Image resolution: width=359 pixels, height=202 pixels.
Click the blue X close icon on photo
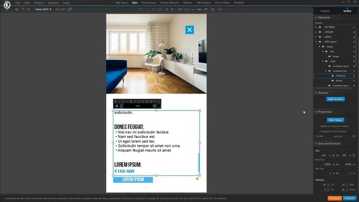pos(190,30)
